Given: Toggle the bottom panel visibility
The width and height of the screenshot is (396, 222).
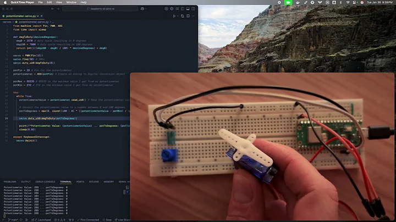Looking at the screenshot, I should (188, 9).
